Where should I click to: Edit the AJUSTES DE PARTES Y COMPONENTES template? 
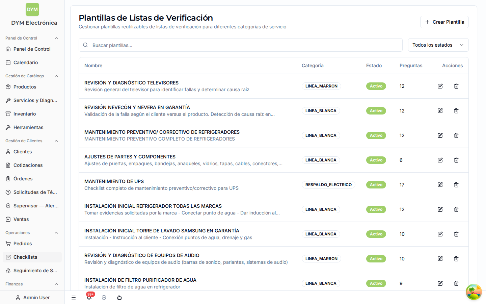(440, 160)
